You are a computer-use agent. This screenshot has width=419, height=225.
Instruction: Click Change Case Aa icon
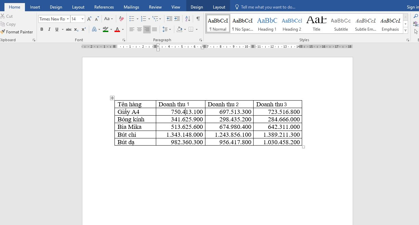(107, 19)
